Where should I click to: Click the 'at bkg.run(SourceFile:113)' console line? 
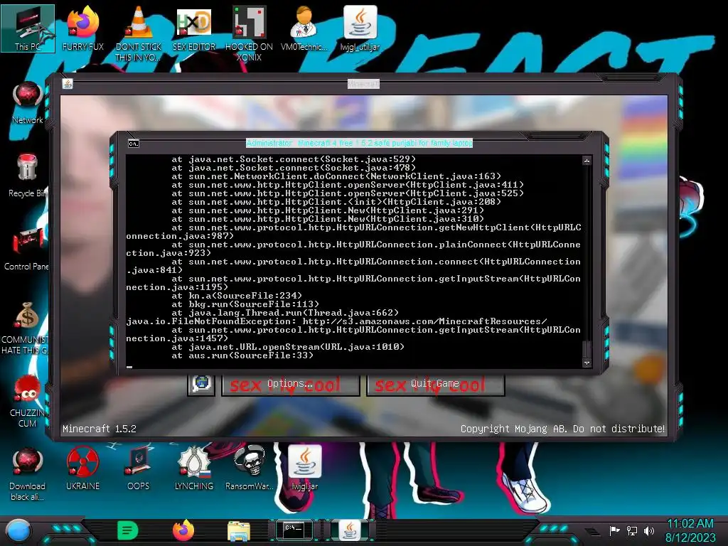[245, 304]
